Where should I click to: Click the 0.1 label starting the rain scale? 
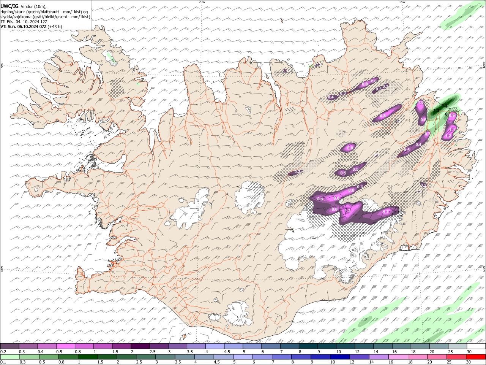[4, 362]
